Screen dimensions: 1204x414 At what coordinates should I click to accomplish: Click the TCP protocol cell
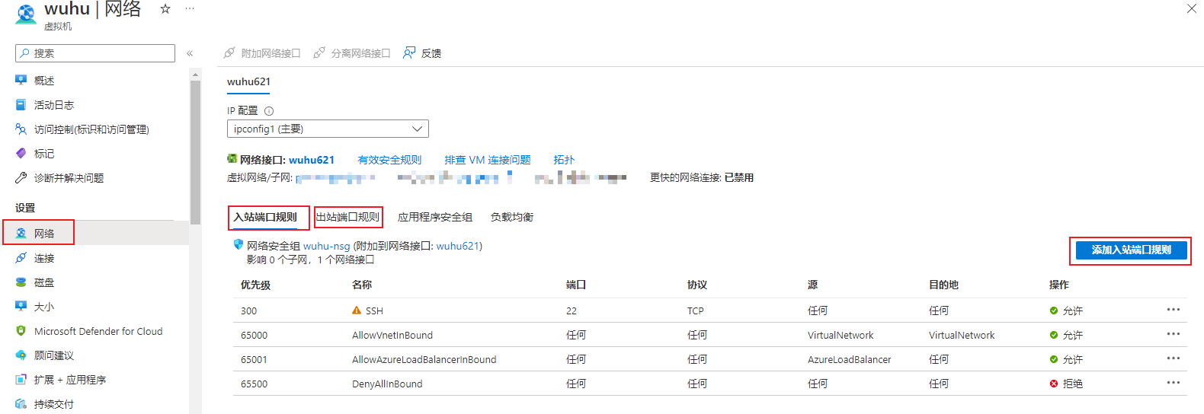coord(695,310)
